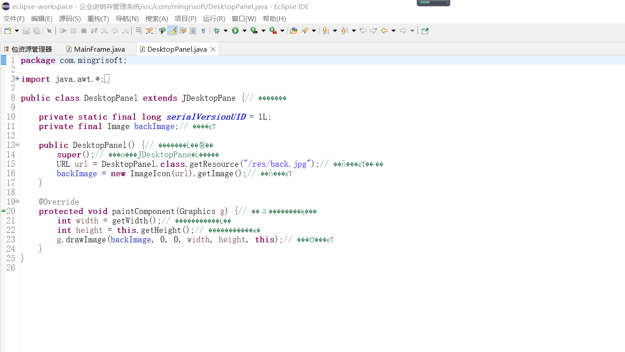Toggle Block Selection mode
Screen dimensions: 625x352
pos(193,31)
